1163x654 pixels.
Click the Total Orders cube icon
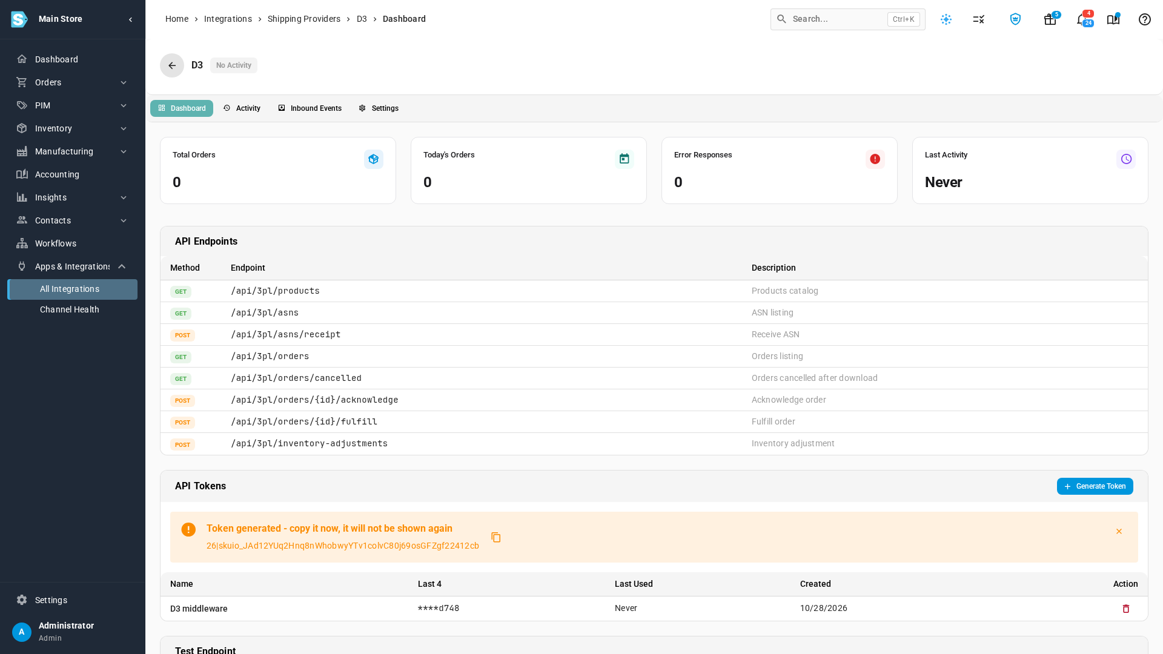point(374,159)
